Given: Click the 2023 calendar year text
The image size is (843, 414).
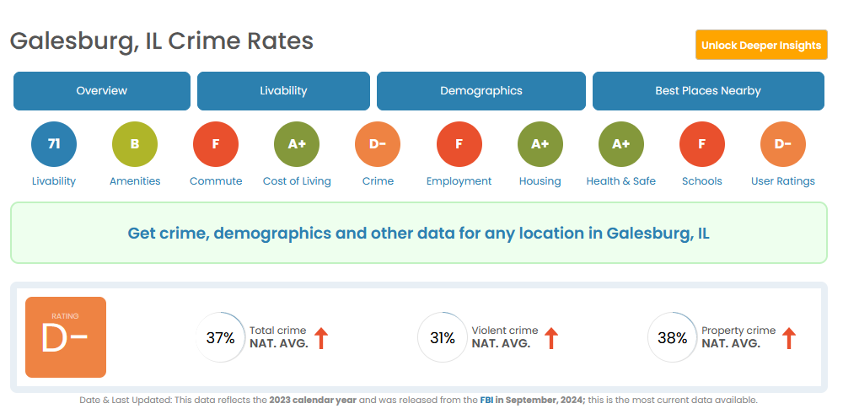Looking at the screenshot, I should click(x=313, y=400).
